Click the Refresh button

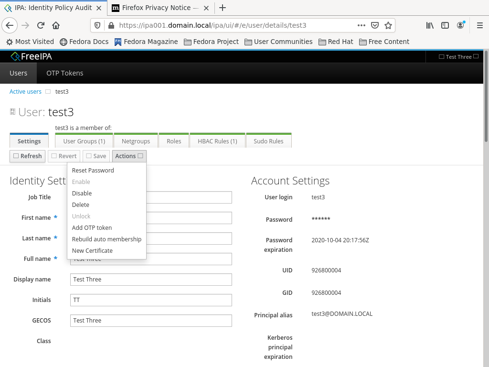[x=27, y=156]
